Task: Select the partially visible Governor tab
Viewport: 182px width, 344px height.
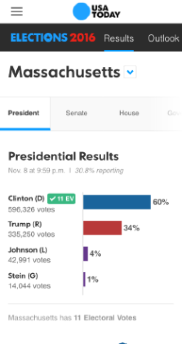Action: 174,113
